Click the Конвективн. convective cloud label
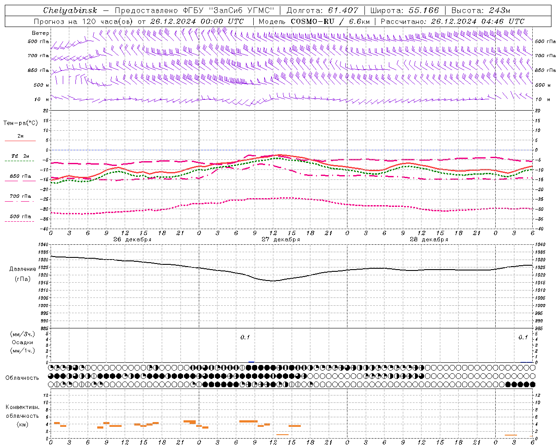 [x=22, y=407]
